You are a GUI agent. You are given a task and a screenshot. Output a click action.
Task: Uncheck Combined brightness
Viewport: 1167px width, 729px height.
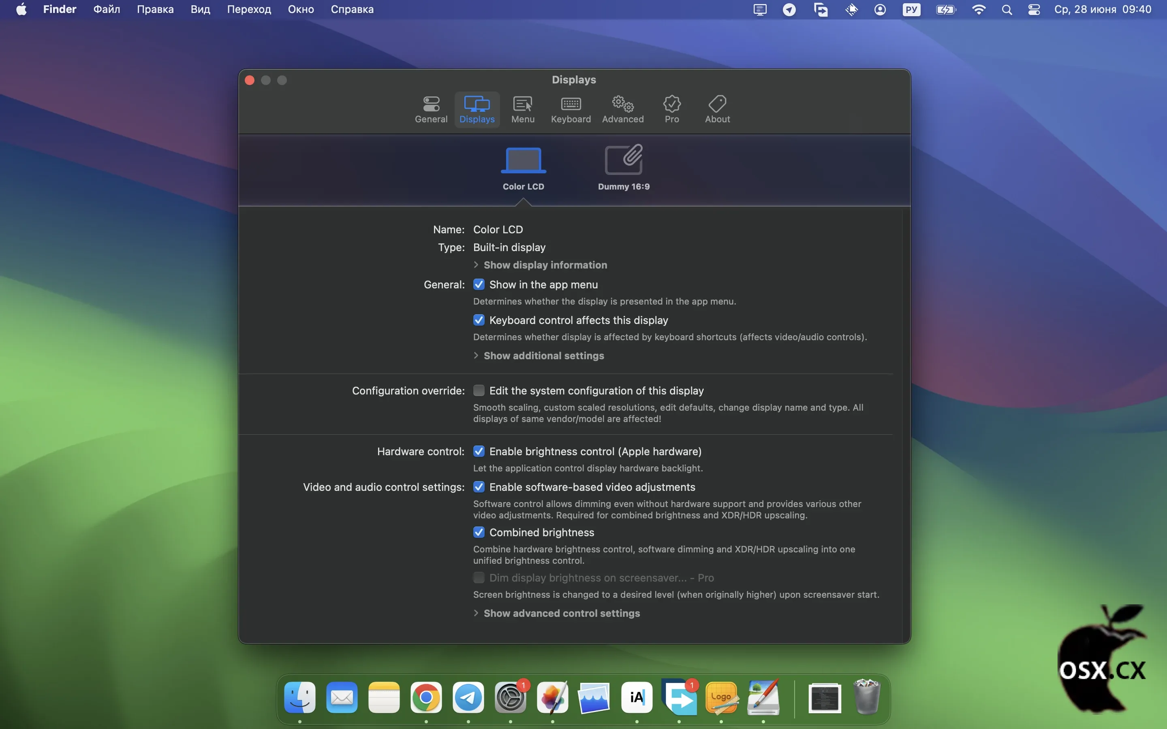click(479, 532)
